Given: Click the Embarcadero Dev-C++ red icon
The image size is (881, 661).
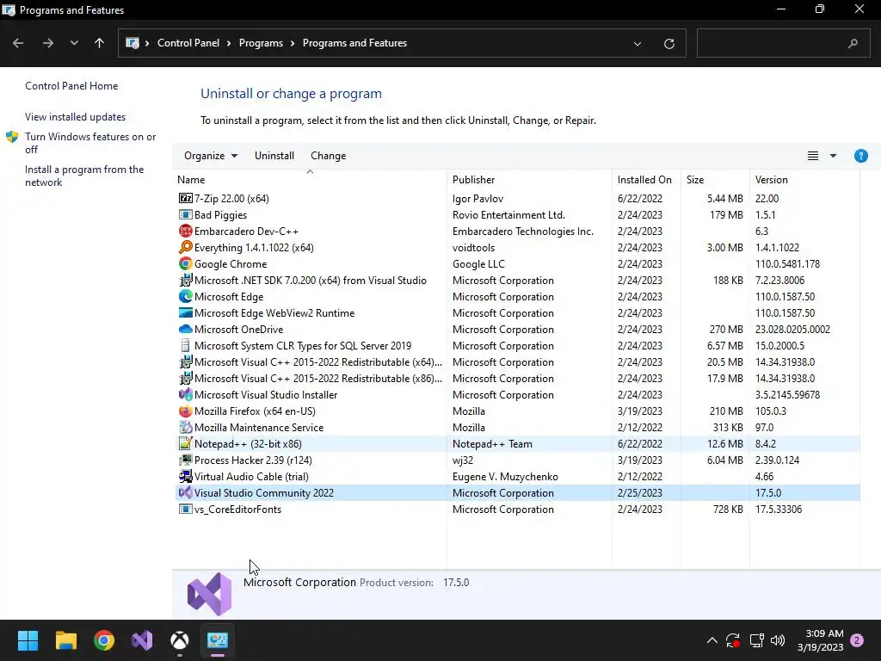Looking at the screenshot, I should [x=185, y=231].
